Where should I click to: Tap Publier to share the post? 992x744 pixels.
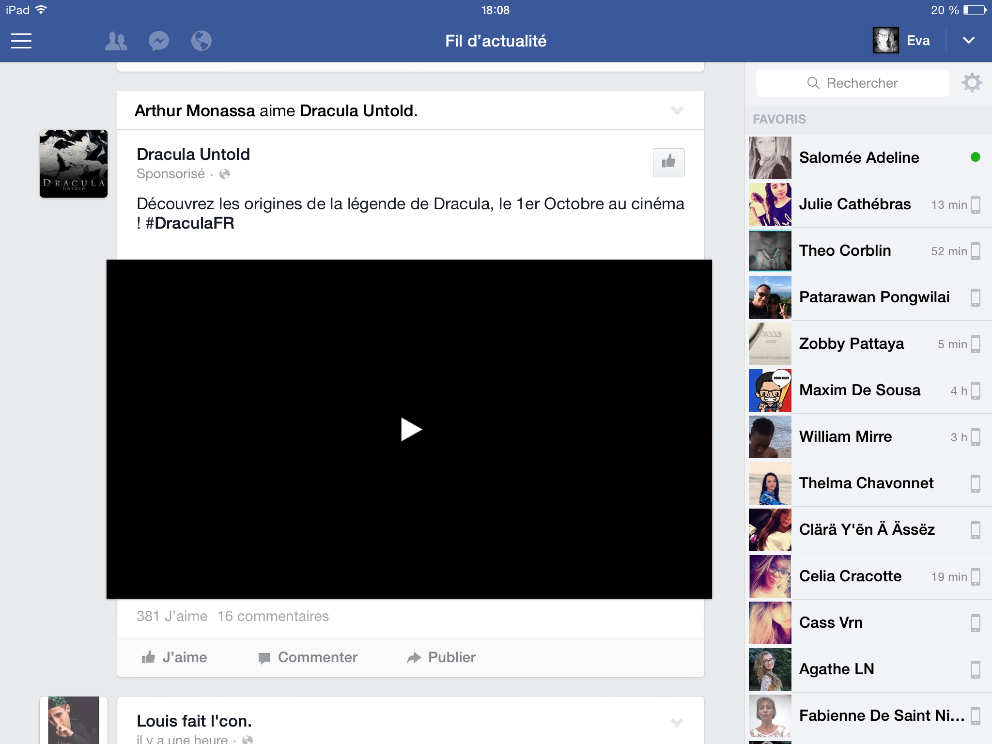[441, 657]
